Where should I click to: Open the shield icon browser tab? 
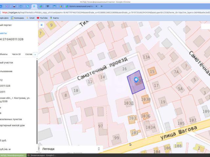click(48, 6)
